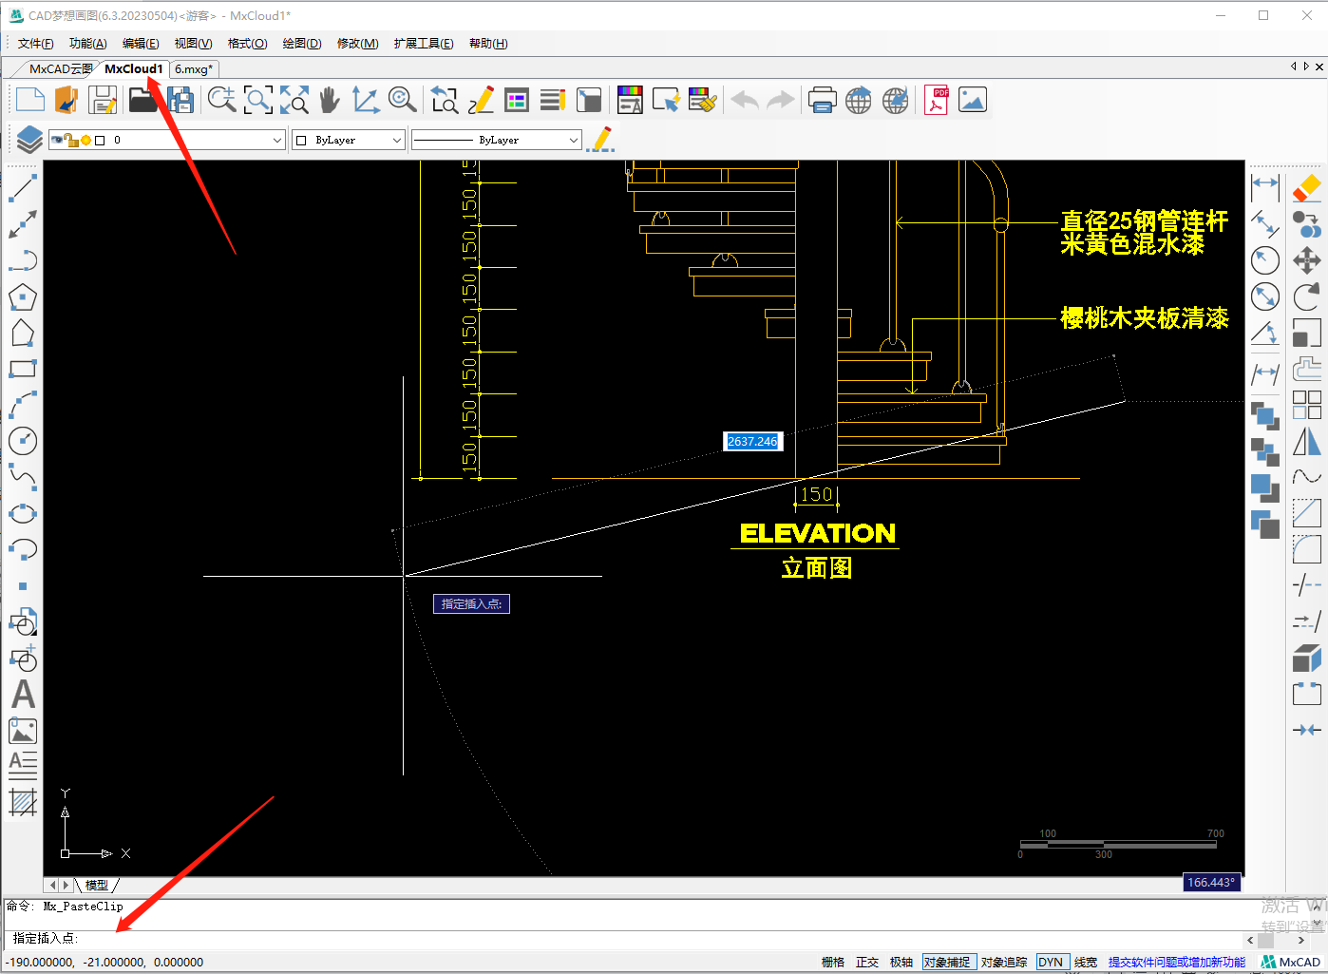The image size is (1328, 974).
Task: Select the Radius Dimension tool
Action: pos(1265,260)
